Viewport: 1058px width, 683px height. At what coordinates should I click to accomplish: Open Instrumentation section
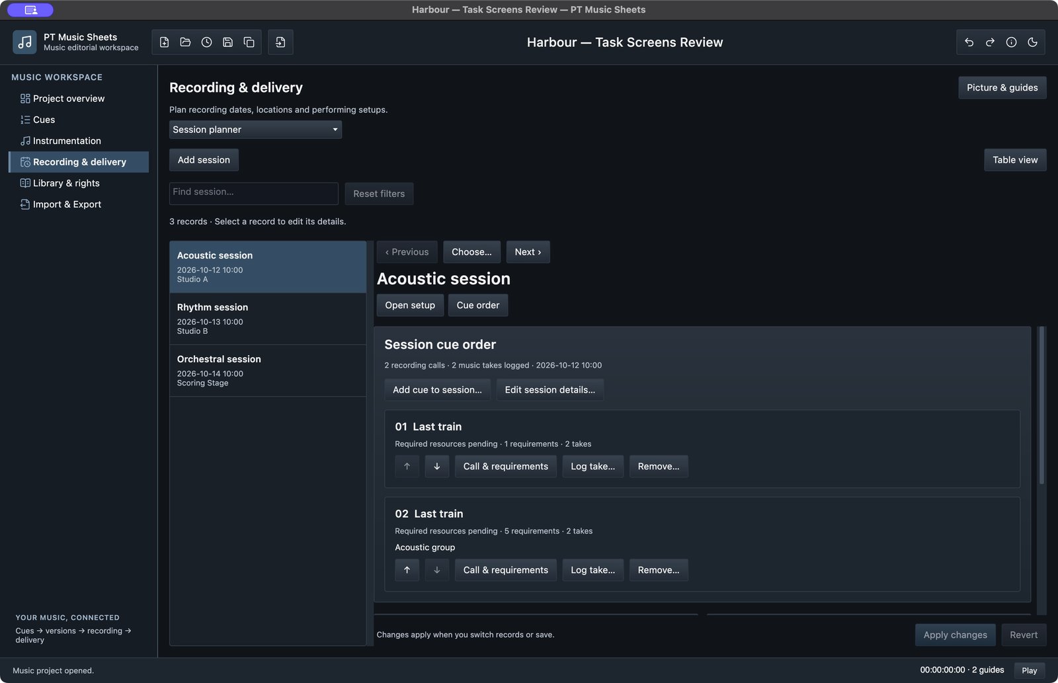[x=79, y=141]
